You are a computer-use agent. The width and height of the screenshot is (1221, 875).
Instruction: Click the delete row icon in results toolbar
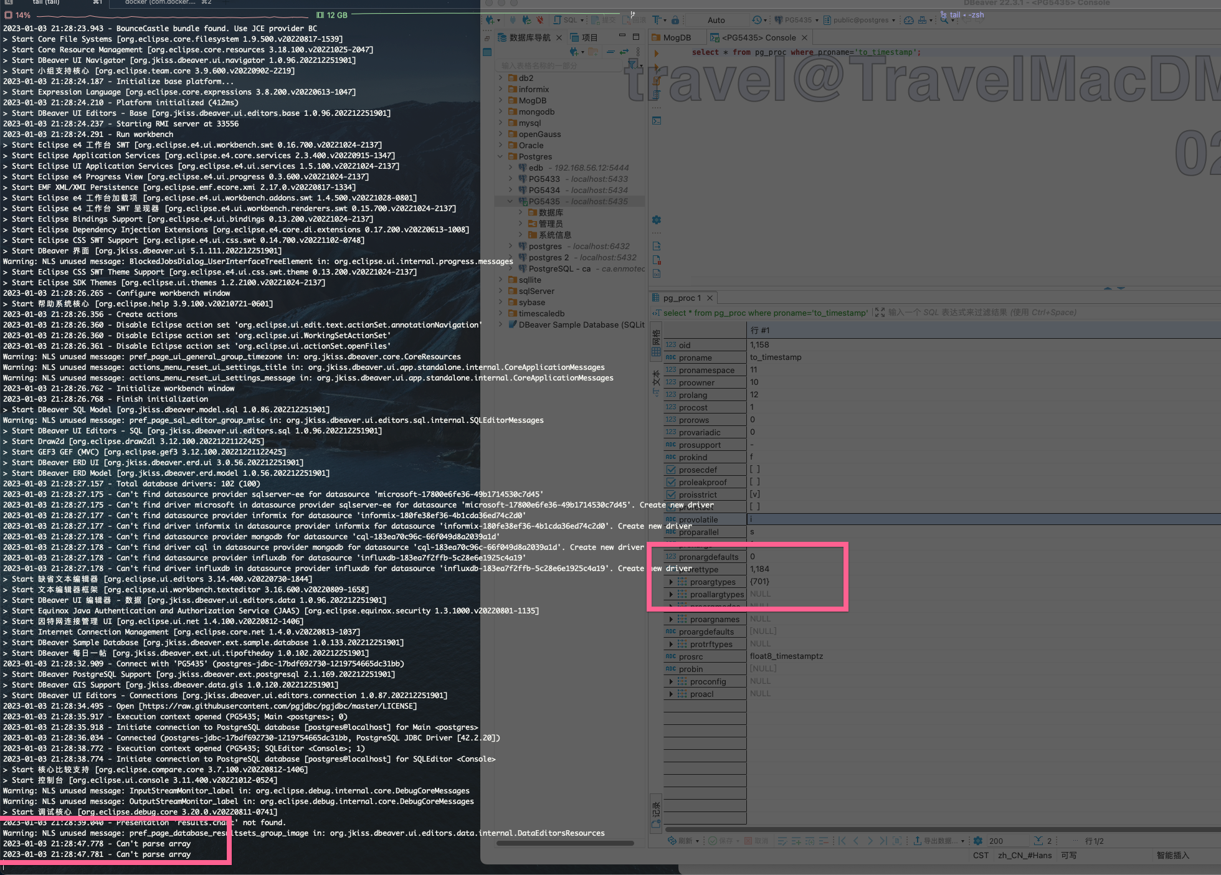click(824, 841)
